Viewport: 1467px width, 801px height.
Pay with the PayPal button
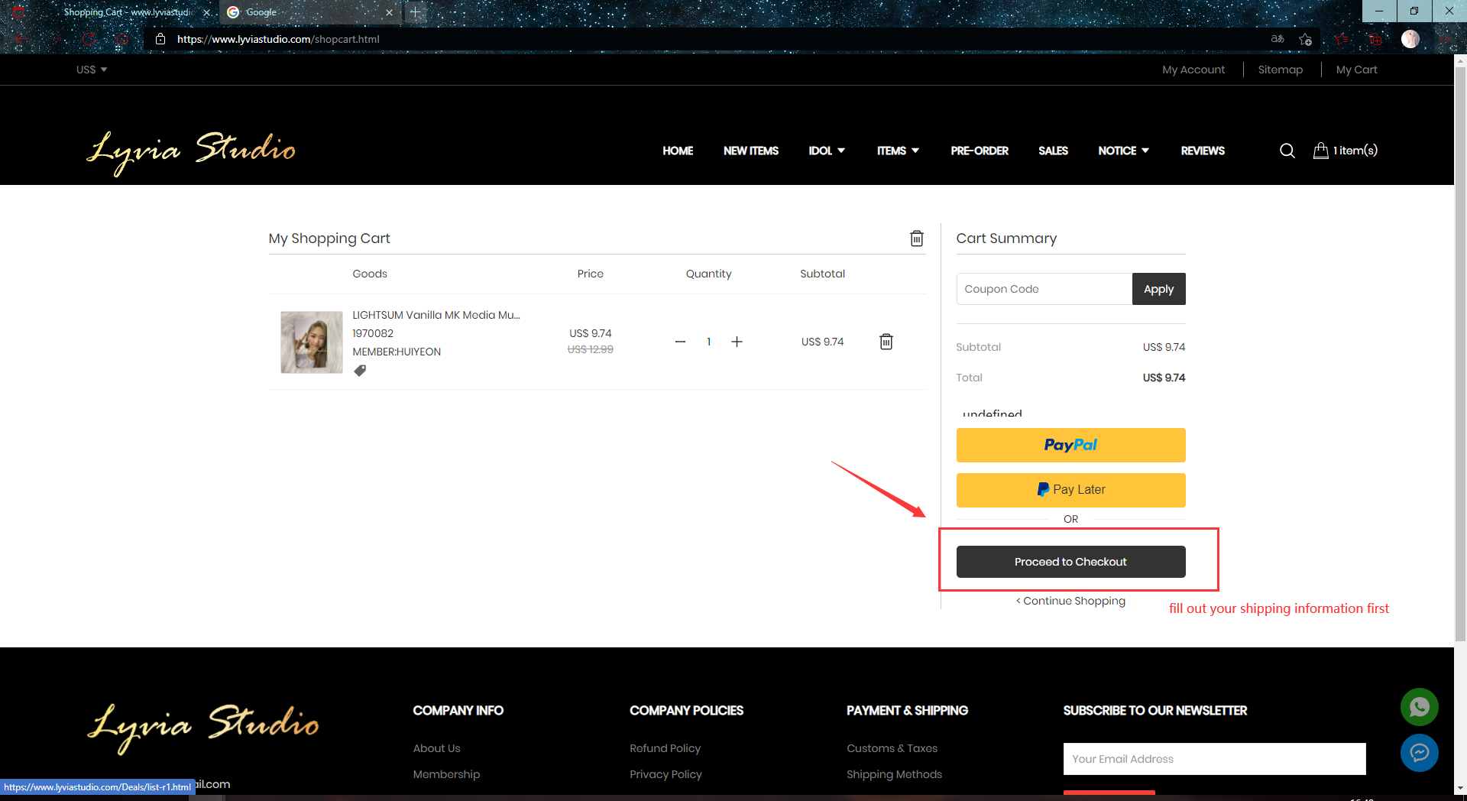(1070, 445)
